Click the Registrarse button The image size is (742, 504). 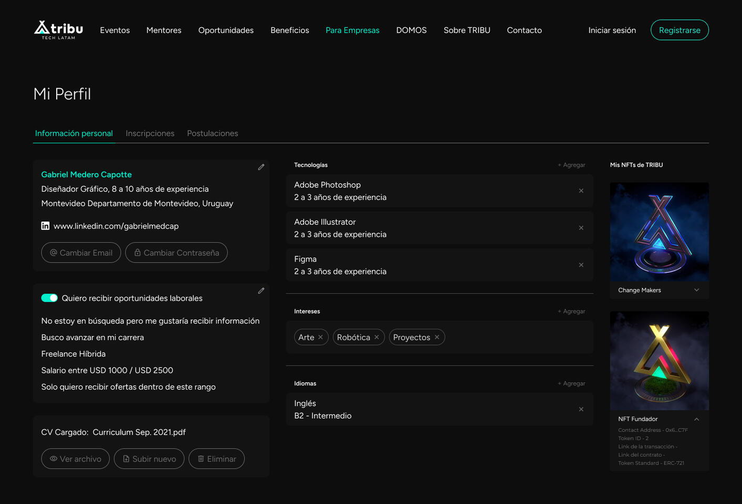tap(679, 30)
